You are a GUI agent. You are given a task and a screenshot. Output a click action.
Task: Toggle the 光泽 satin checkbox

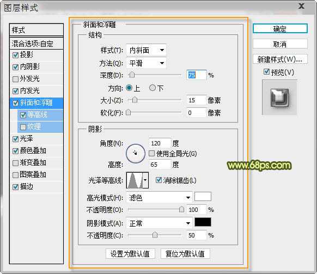pyautogui.click(x=16, y=139)
